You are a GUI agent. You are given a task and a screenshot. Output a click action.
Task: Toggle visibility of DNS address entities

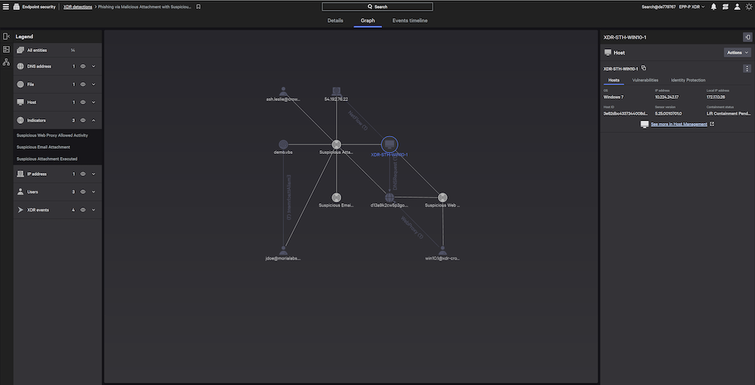83,66
